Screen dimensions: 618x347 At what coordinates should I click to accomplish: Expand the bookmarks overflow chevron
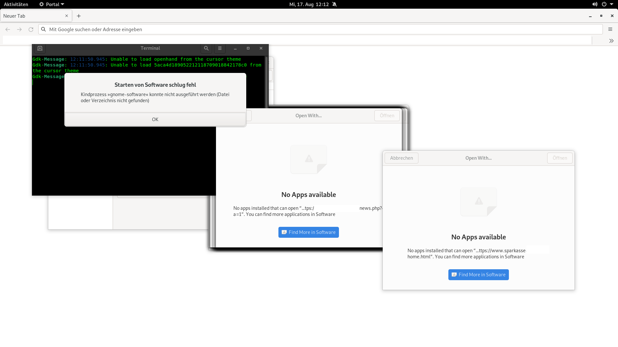point(611,41)
